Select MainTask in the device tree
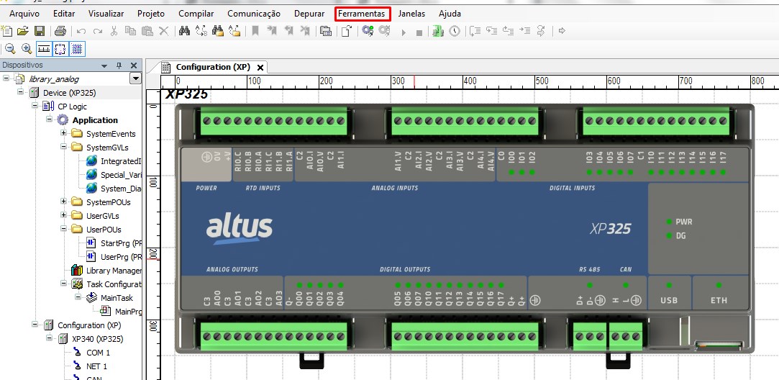The image size is (779, 380). [117, 298]
